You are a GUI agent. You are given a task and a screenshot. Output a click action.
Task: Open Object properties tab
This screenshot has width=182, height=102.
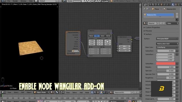point(162,5)
